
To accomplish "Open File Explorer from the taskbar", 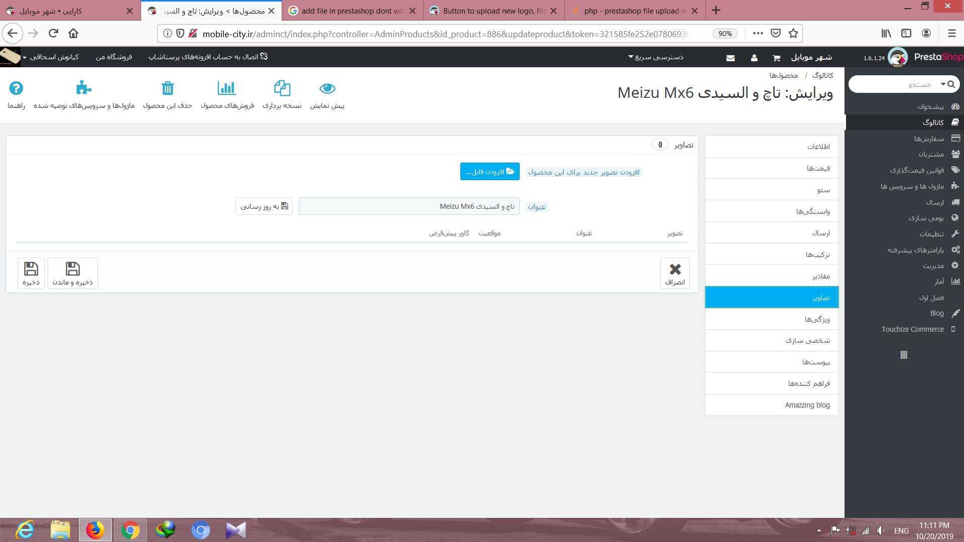I will point(60,530).
